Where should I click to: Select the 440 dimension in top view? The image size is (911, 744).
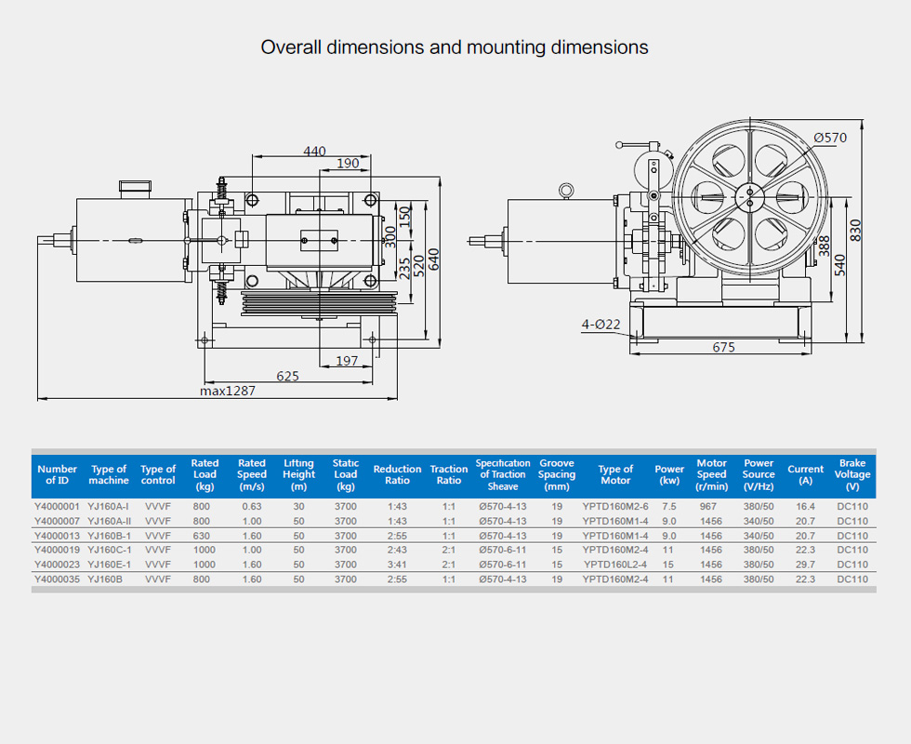[x=315, y=151]
